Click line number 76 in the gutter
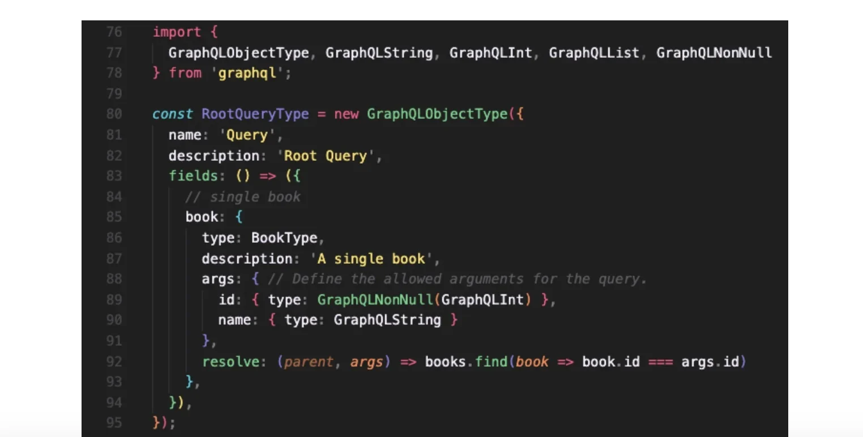863x437 pixels. (114, 32)
